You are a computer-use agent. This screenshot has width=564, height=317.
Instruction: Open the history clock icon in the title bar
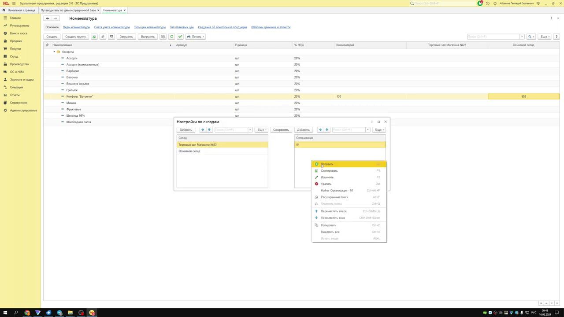point(487,4)
